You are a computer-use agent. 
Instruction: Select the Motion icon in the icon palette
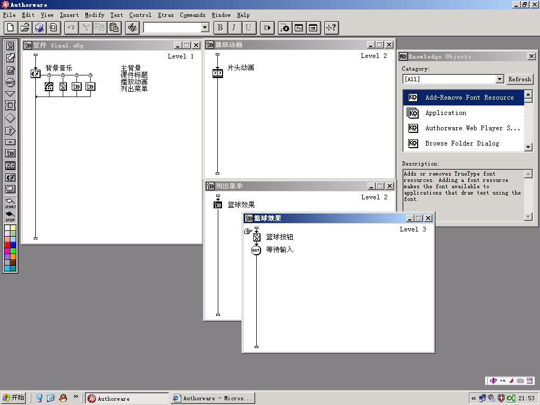(11, 58)
